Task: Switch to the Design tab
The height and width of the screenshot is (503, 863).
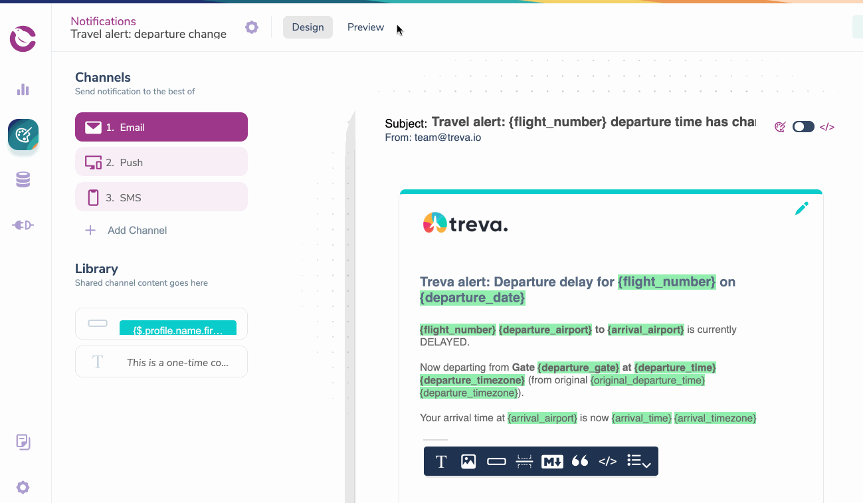Action: click(x=308, y=27)
